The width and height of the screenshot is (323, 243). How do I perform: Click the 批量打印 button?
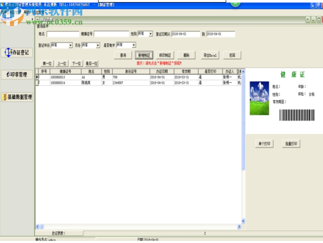291,144
